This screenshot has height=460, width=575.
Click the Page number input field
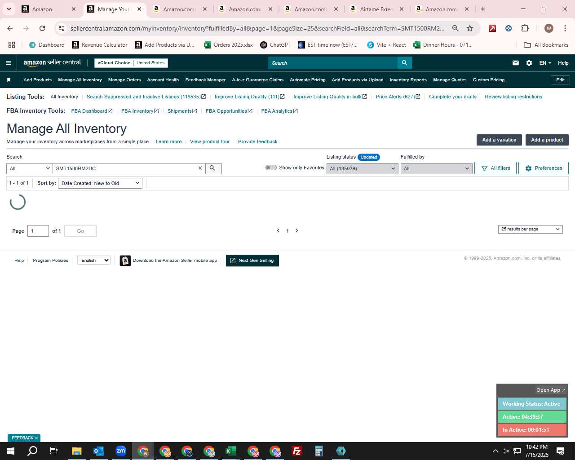pyautogui.click(x=38, y=231)
